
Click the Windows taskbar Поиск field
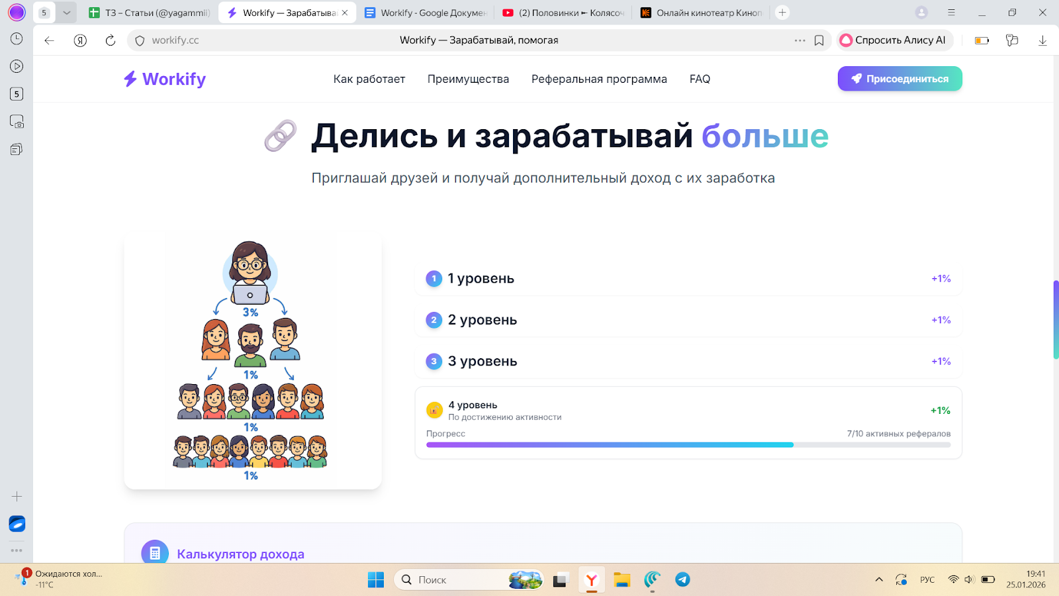click(457, 579)
